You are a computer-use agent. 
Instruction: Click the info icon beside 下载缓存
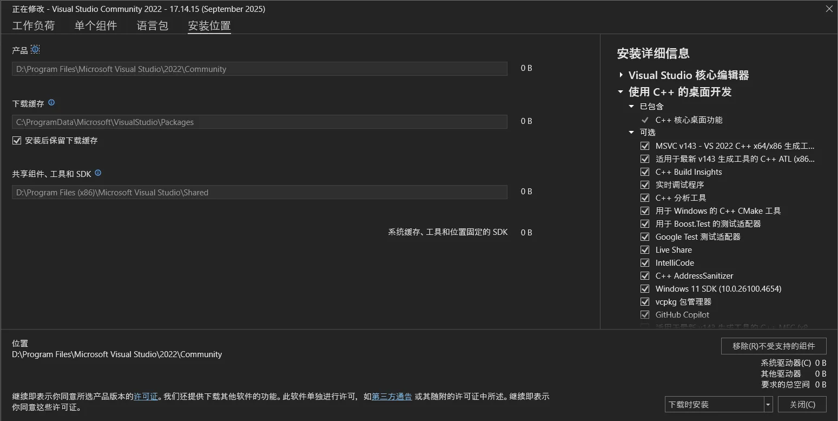coord(51,103)
